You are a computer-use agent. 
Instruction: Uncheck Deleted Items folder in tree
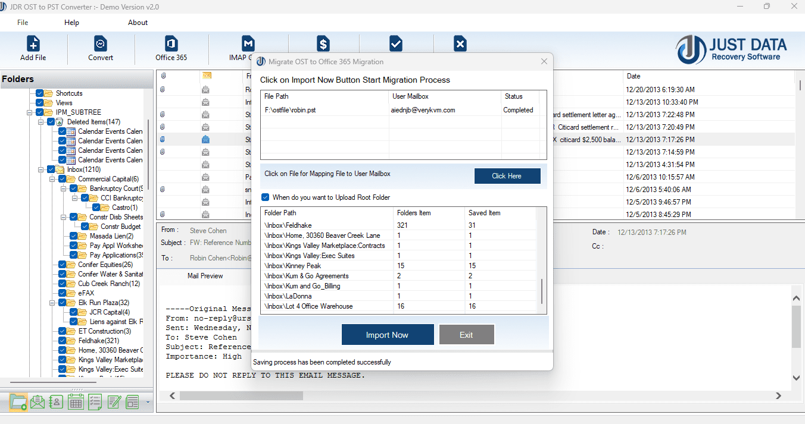pos(51,121)
